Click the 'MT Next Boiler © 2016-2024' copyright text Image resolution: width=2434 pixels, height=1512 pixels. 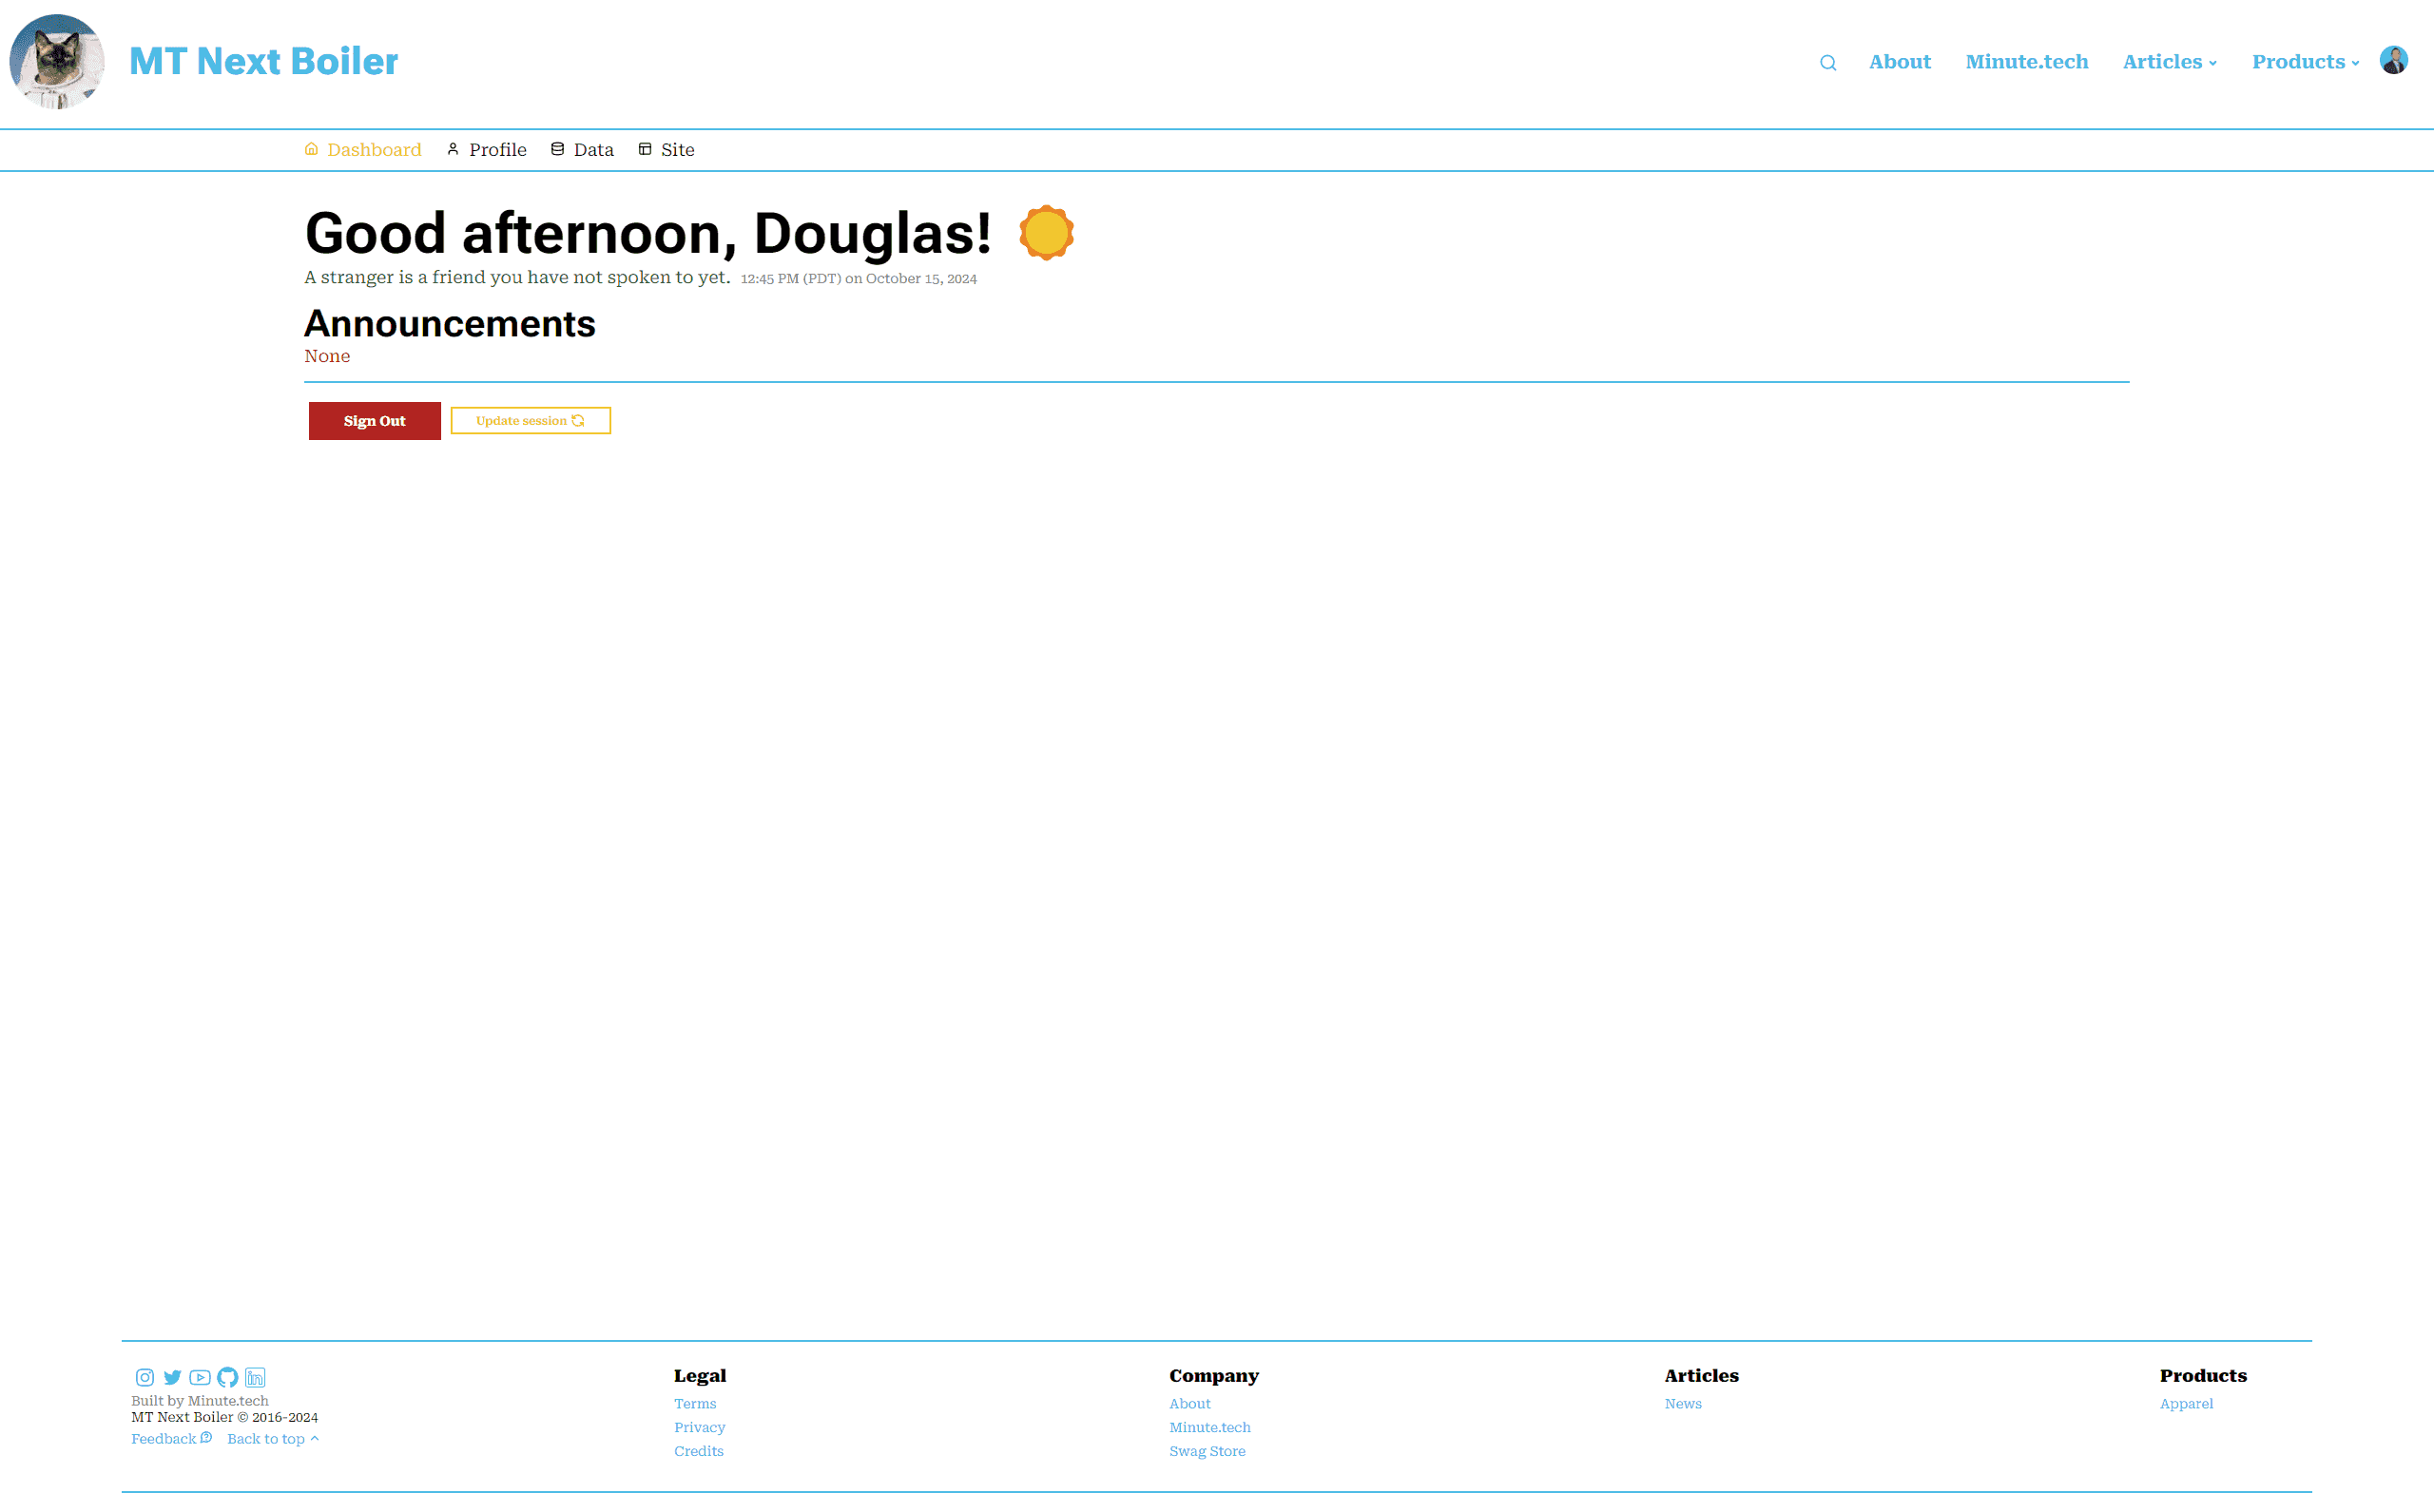tap(225, 1417)
